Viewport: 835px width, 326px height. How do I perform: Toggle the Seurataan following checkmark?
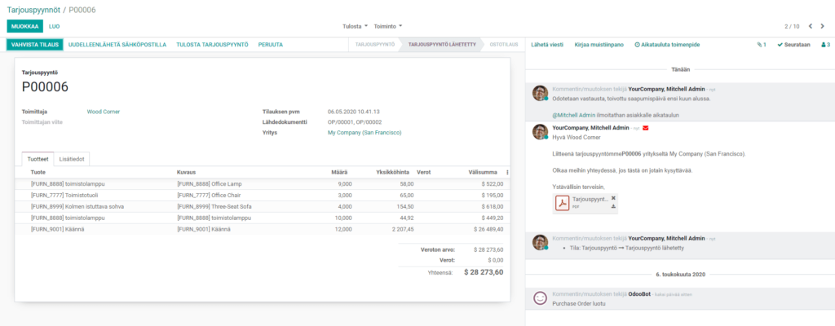[x=793, y=45]
